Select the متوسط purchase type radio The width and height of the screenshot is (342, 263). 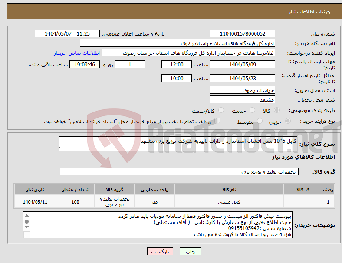click(x=260, y=121)
